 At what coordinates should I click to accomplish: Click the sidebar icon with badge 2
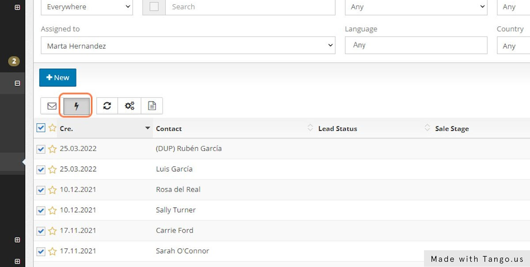[13, 61]
